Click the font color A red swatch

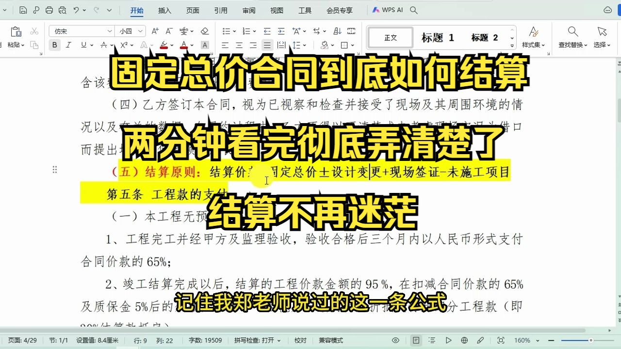pos(184,45)
